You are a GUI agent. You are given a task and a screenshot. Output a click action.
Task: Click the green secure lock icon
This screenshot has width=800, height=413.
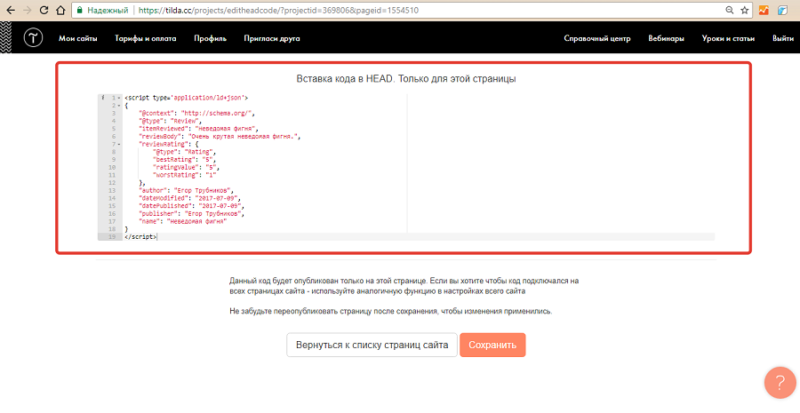pyautogui.click(x=79, y=10)
